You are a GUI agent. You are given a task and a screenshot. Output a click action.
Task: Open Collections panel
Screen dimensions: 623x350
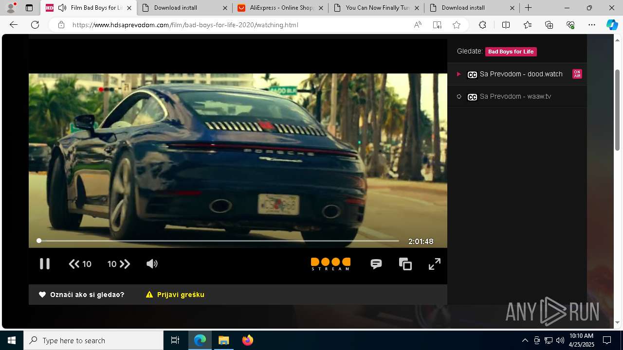[x=549, y=25]
